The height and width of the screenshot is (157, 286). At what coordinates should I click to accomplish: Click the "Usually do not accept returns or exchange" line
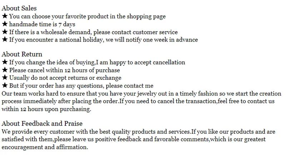coord(65,78)
